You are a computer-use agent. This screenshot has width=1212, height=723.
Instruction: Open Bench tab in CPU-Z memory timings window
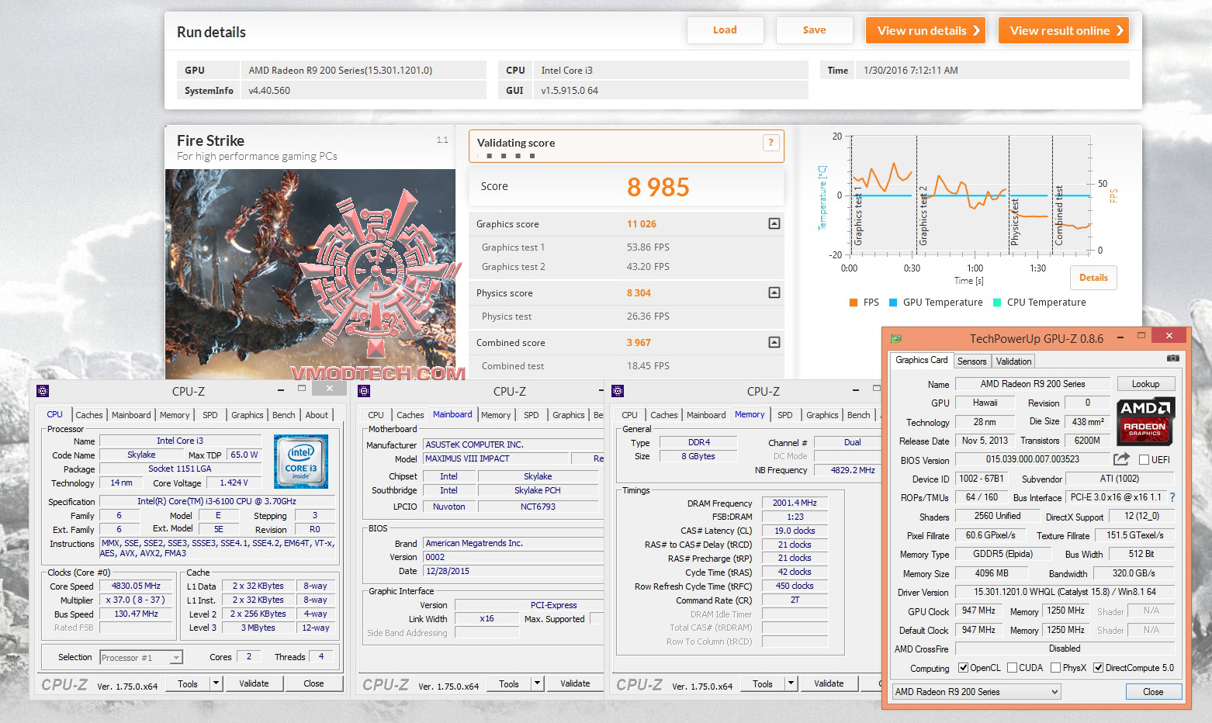(858, 415)
